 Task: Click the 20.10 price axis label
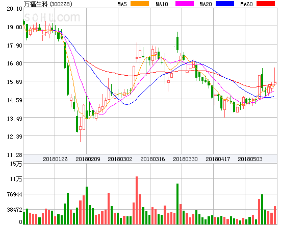[x=15, y=9]
